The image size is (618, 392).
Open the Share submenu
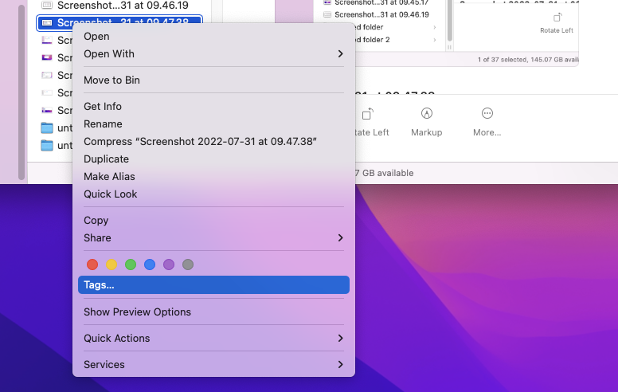(213, 237)
